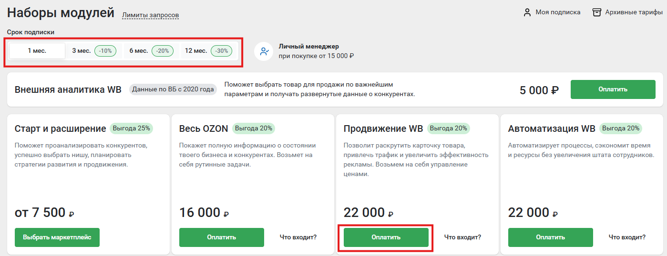Choose the 6 мес. subscription option

(x=152, y=51)
